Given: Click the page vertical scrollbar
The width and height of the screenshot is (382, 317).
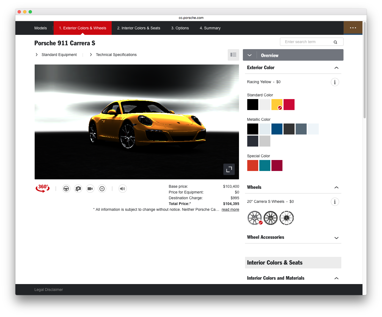Looking at the screenshot, I should click(365, 70).
